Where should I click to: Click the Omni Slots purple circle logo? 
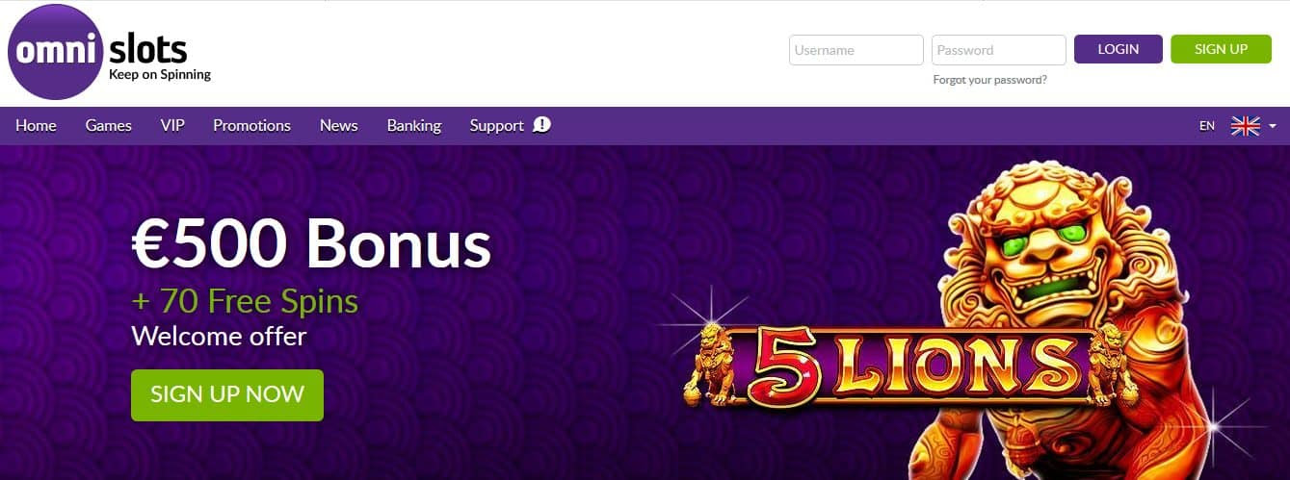pos(55,52)
